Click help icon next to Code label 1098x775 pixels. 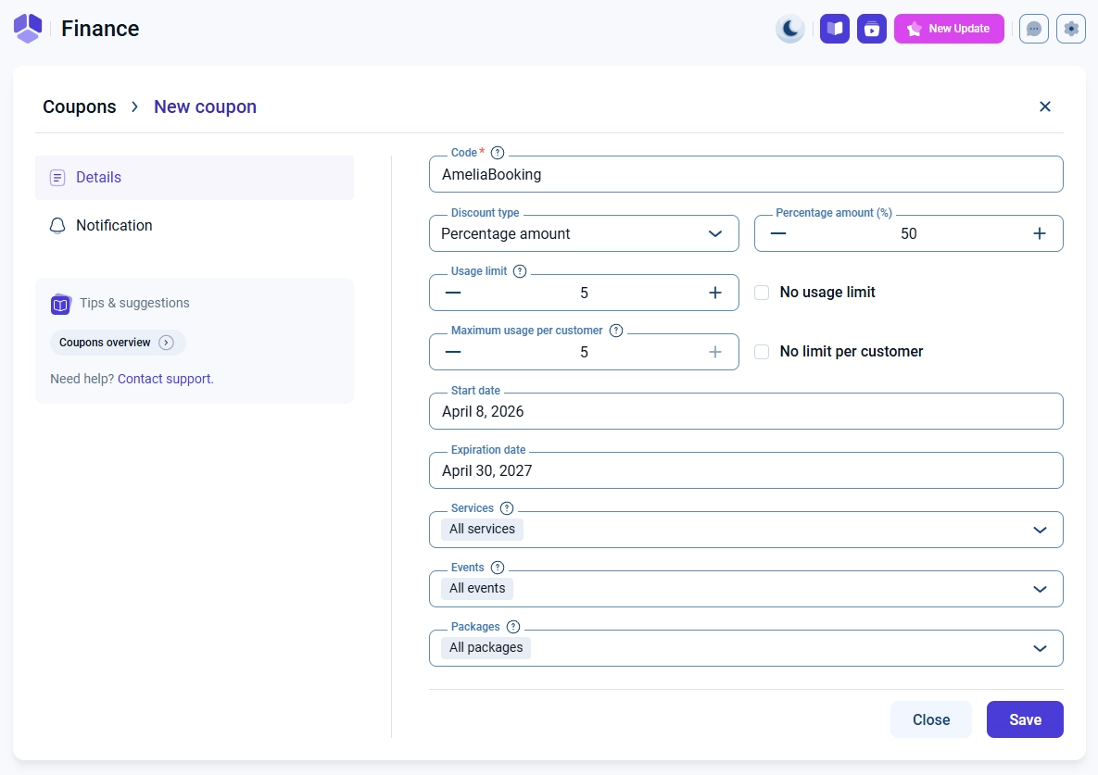coord(498,153)
